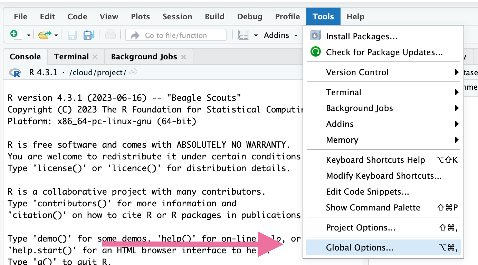This screenshot has width=478, height=265.
Task: Switch to the Console tab
Action: [25, 57]
